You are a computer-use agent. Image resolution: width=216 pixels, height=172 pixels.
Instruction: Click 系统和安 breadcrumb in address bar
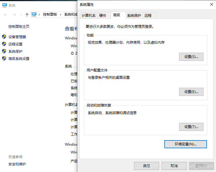tap(71, 14)
